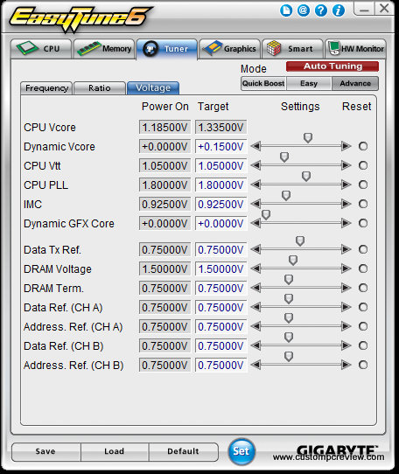
Task: Open the Graphics tab card icon
Action: pos(213,48)
